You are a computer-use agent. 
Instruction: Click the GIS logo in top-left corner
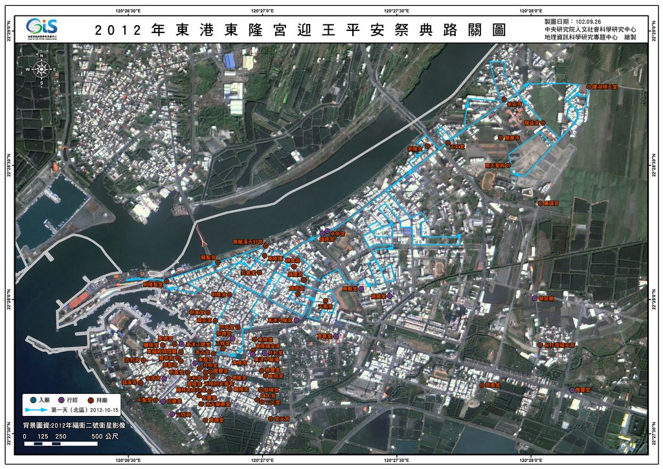point(42,28)
